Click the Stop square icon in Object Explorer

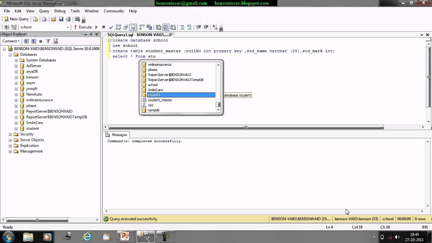[x=40, y=41]
